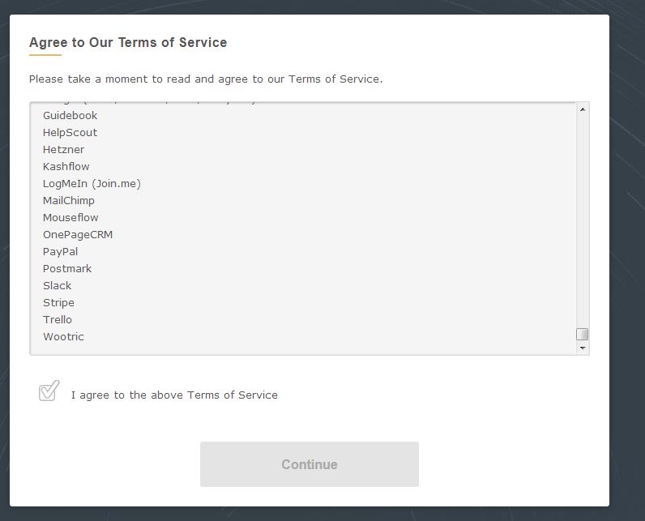
Task: Click the 'Kashflow' entry
Action: pyautogui.click(x=66, y=167)
